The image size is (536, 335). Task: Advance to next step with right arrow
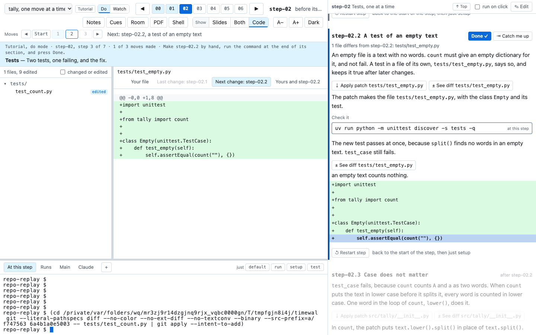tap(256, 9)
